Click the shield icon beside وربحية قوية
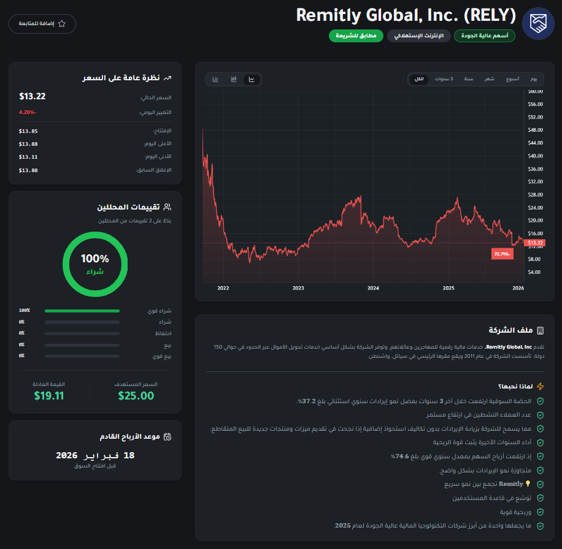The image size is (562, 549). pyautogui.click(x=540, y=512)
